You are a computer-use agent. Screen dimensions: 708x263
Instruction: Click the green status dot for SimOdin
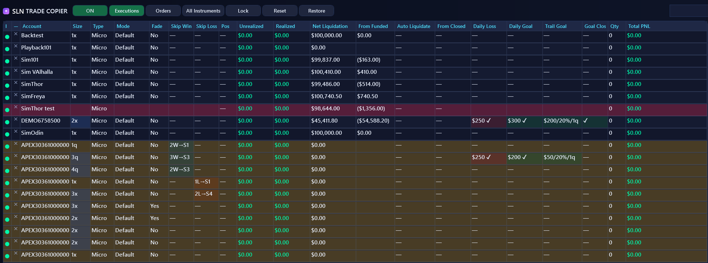(x=7, y=134)
